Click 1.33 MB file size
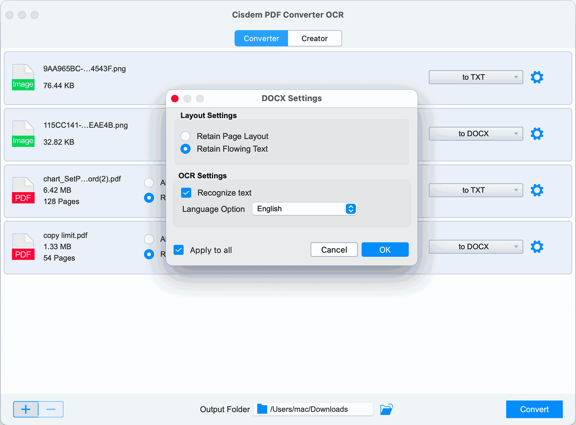 57,247
